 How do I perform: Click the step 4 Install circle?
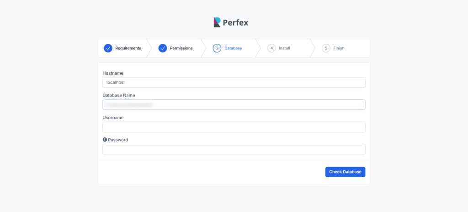pyautogui.click(x=271, y=48)
